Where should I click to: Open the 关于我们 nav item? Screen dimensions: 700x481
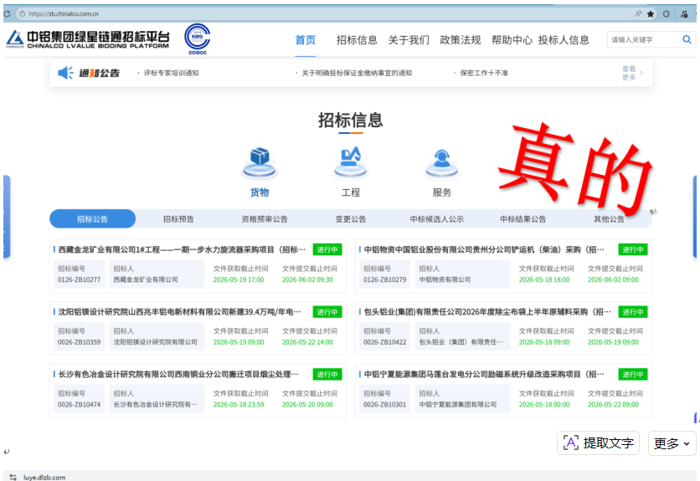click(409, 40)
